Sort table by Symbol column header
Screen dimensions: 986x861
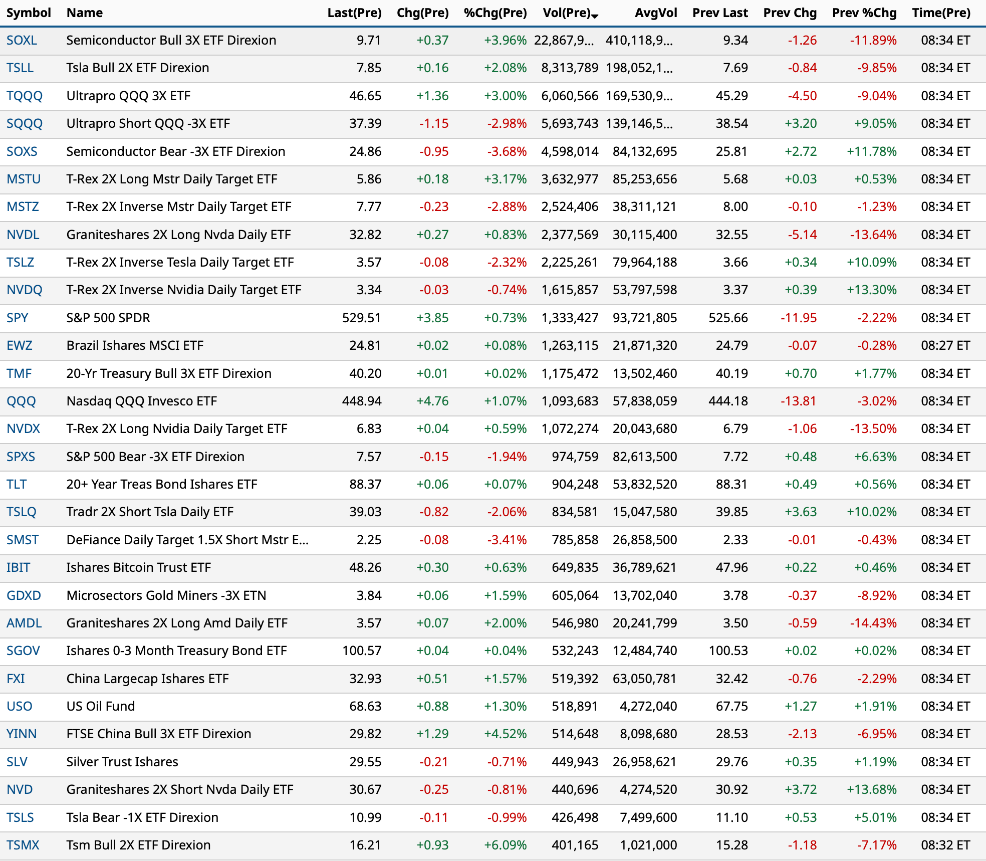[29, 13]
